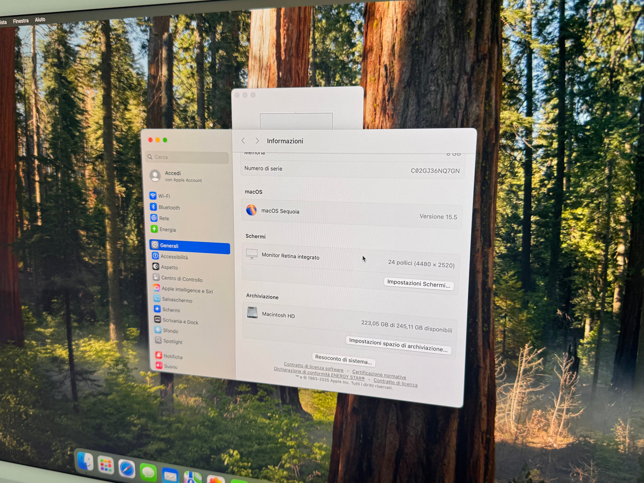644x483 pixels.
Task: Open Launchpad from the Dock
Action: coord(106,466)
